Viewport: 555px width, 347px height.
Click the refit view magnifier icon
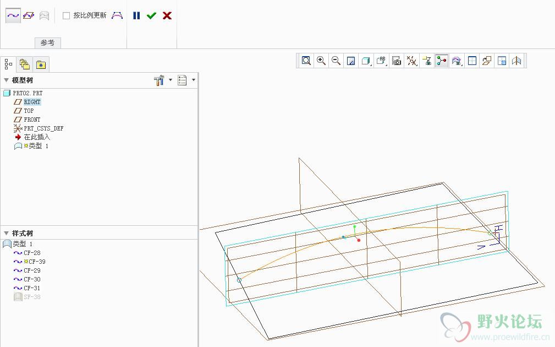(x=306, y=61)
